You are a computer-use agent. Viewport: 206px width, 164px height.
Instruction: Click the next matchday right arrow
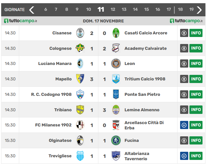(199, 10)
